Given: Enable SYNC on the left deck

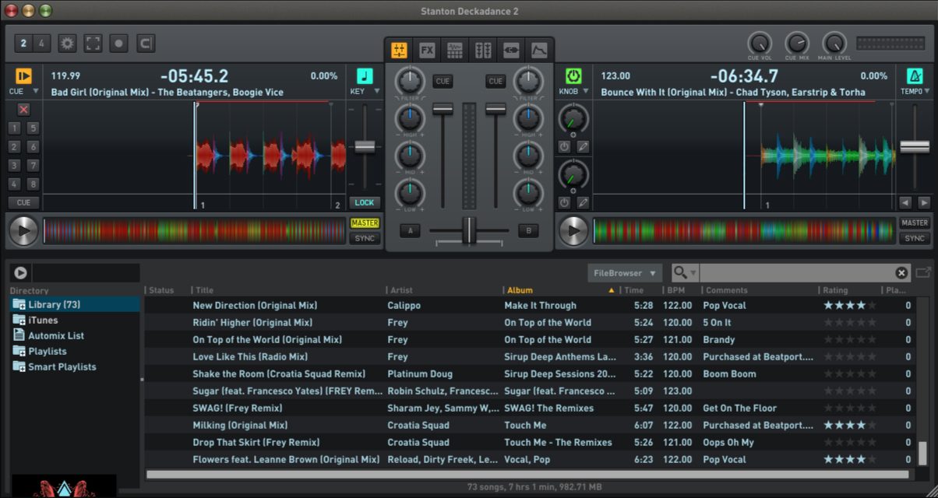Looking at the screenshot, I should (x=364, y=238).
